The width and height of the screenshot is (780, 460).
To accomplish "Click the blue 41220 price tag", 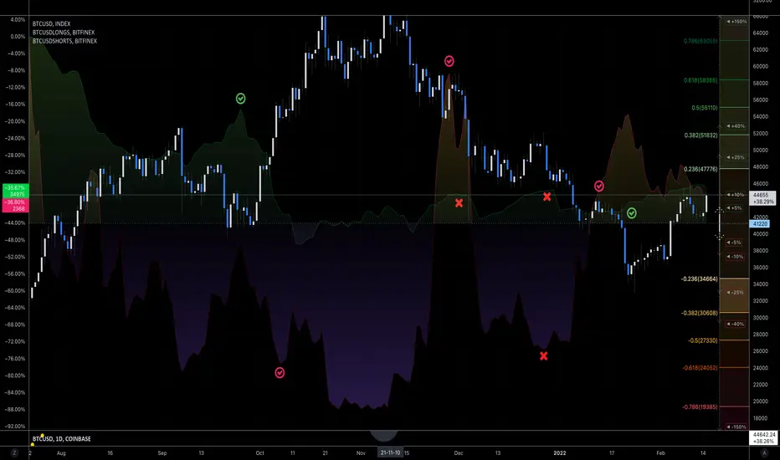I will (x=760, y=224).
